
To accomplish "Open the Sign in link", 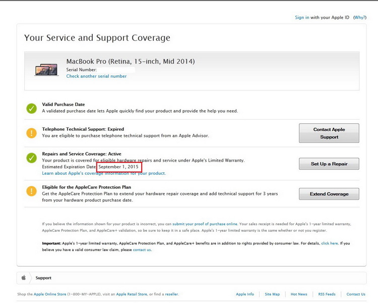I will click(302, 17).
